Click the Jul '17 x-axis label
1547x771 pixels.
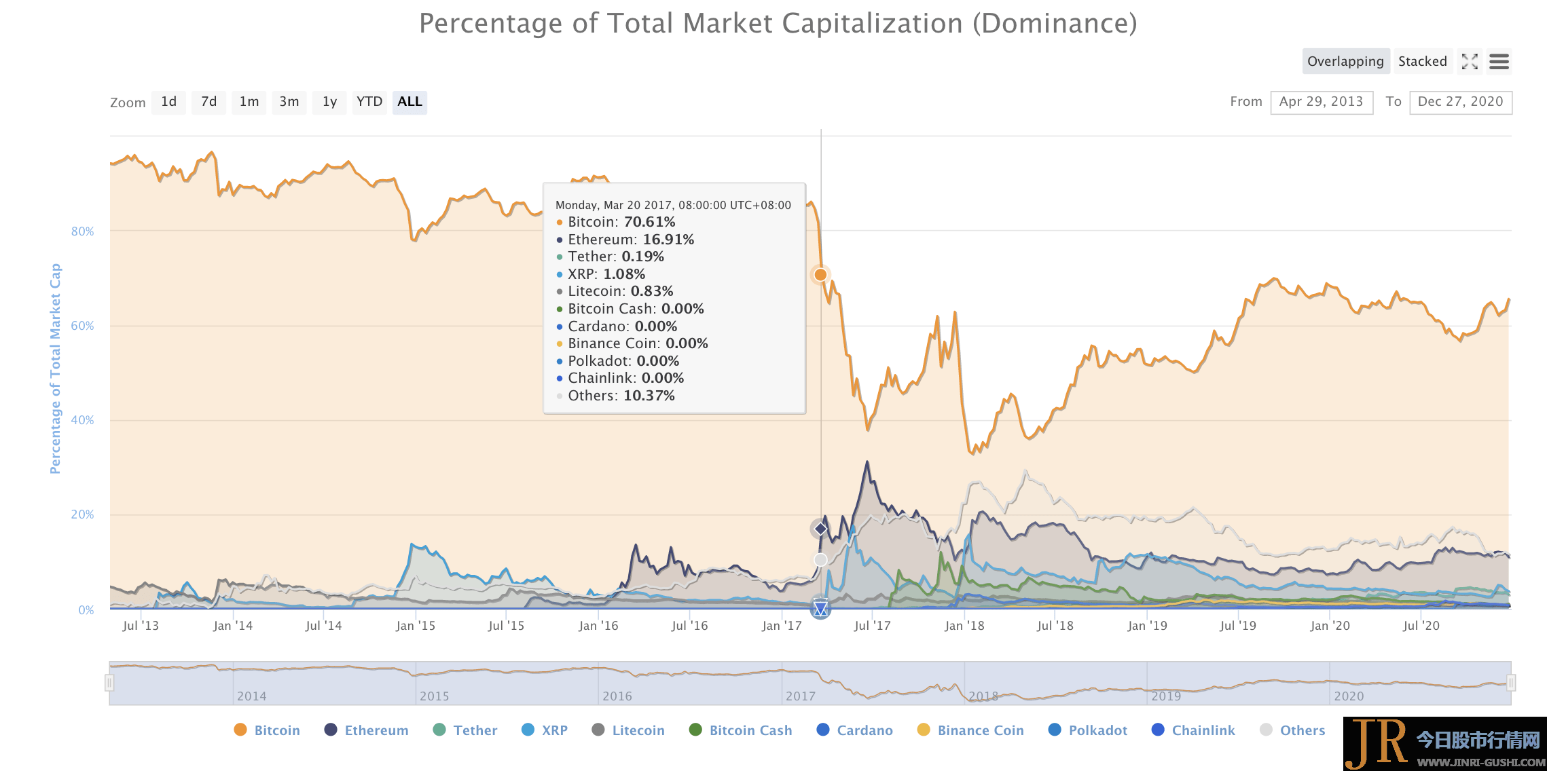click(872, 626)
